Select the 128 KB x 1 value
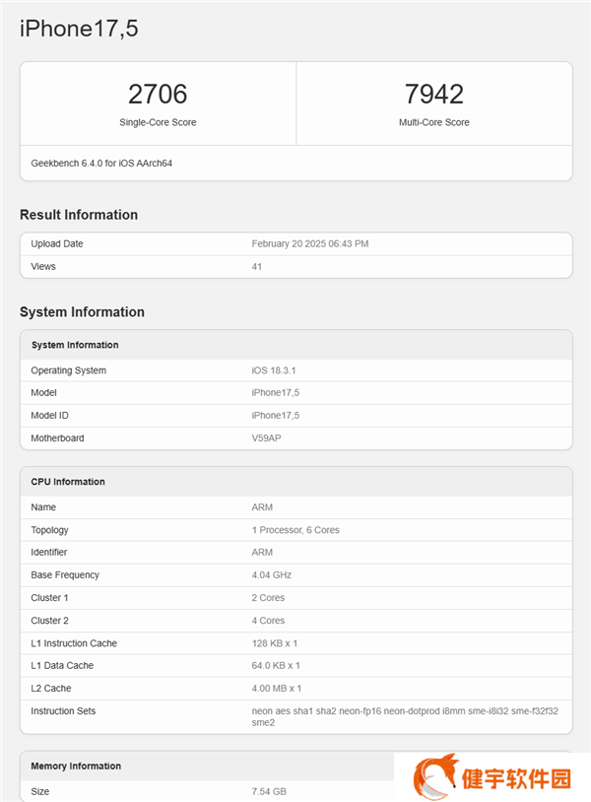The width and height of the screenshot is (591, 802). point(275,643)
